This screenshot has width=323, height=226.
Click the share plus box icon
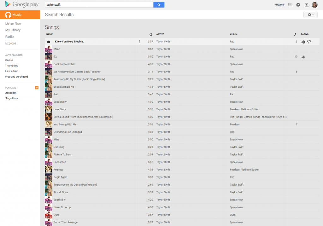(x=306, y=5)
